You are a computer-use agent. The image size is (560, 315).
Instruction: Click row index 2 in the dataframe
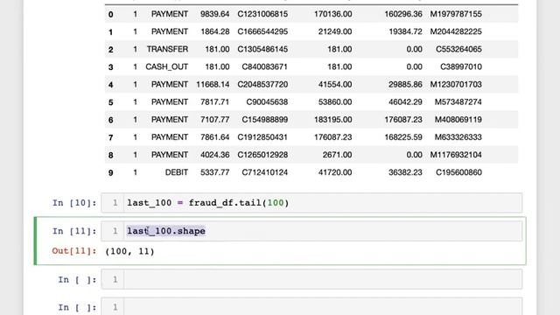[x=111, y=50]
